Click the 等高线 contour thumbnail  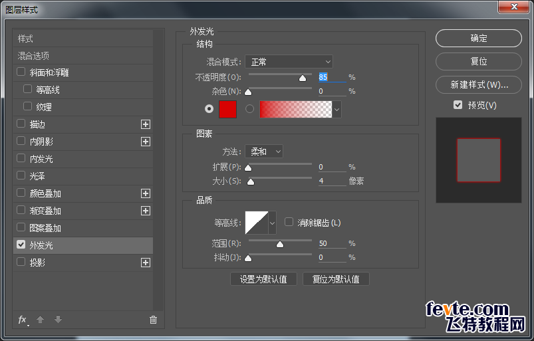pyautogui.click(x=257, y=223)
